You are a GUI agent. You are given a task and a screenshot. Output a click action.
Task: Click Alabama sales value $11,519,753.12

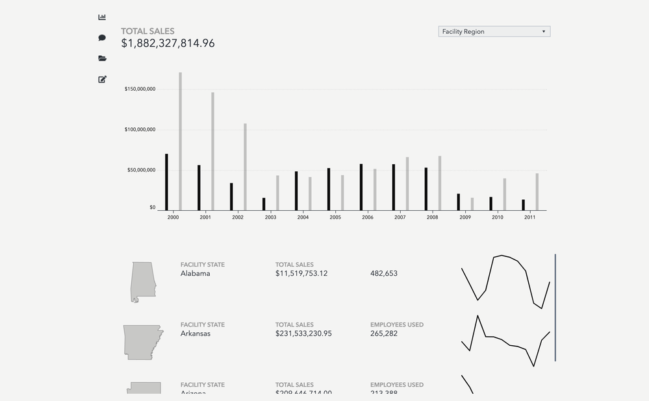coord(301,273)
